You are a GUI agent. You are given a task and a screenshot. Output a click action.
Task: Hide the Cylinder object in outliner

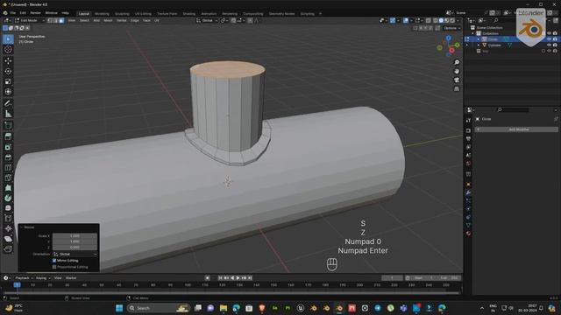pyautogui.click(x=549, y=45)
